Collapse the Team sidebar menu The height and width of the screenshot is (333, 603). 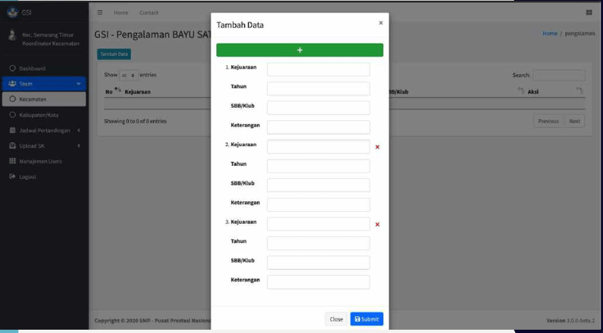click(x=44, y=84)
